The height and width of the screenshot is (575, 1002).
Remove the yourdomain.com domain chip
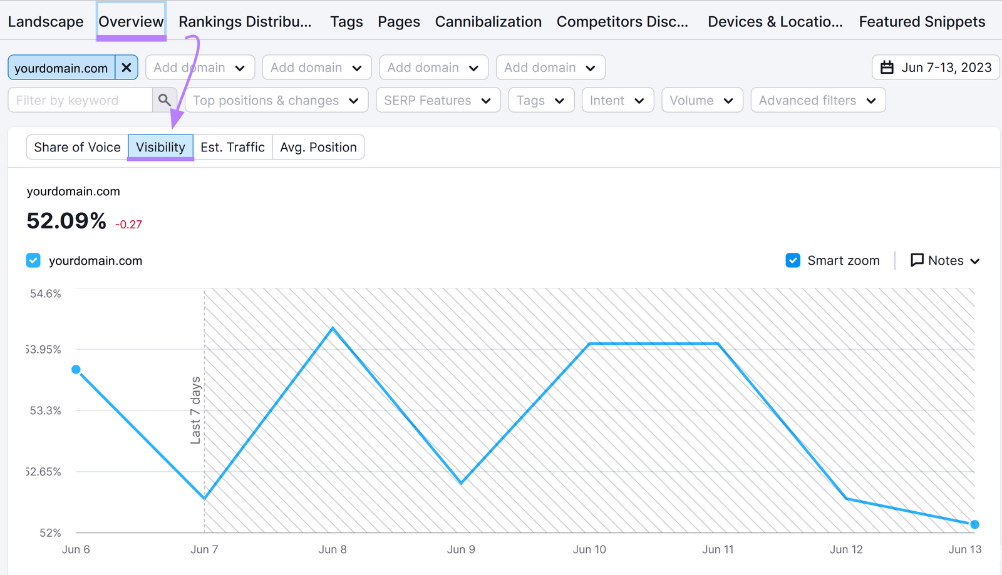[x=127, y=67]
